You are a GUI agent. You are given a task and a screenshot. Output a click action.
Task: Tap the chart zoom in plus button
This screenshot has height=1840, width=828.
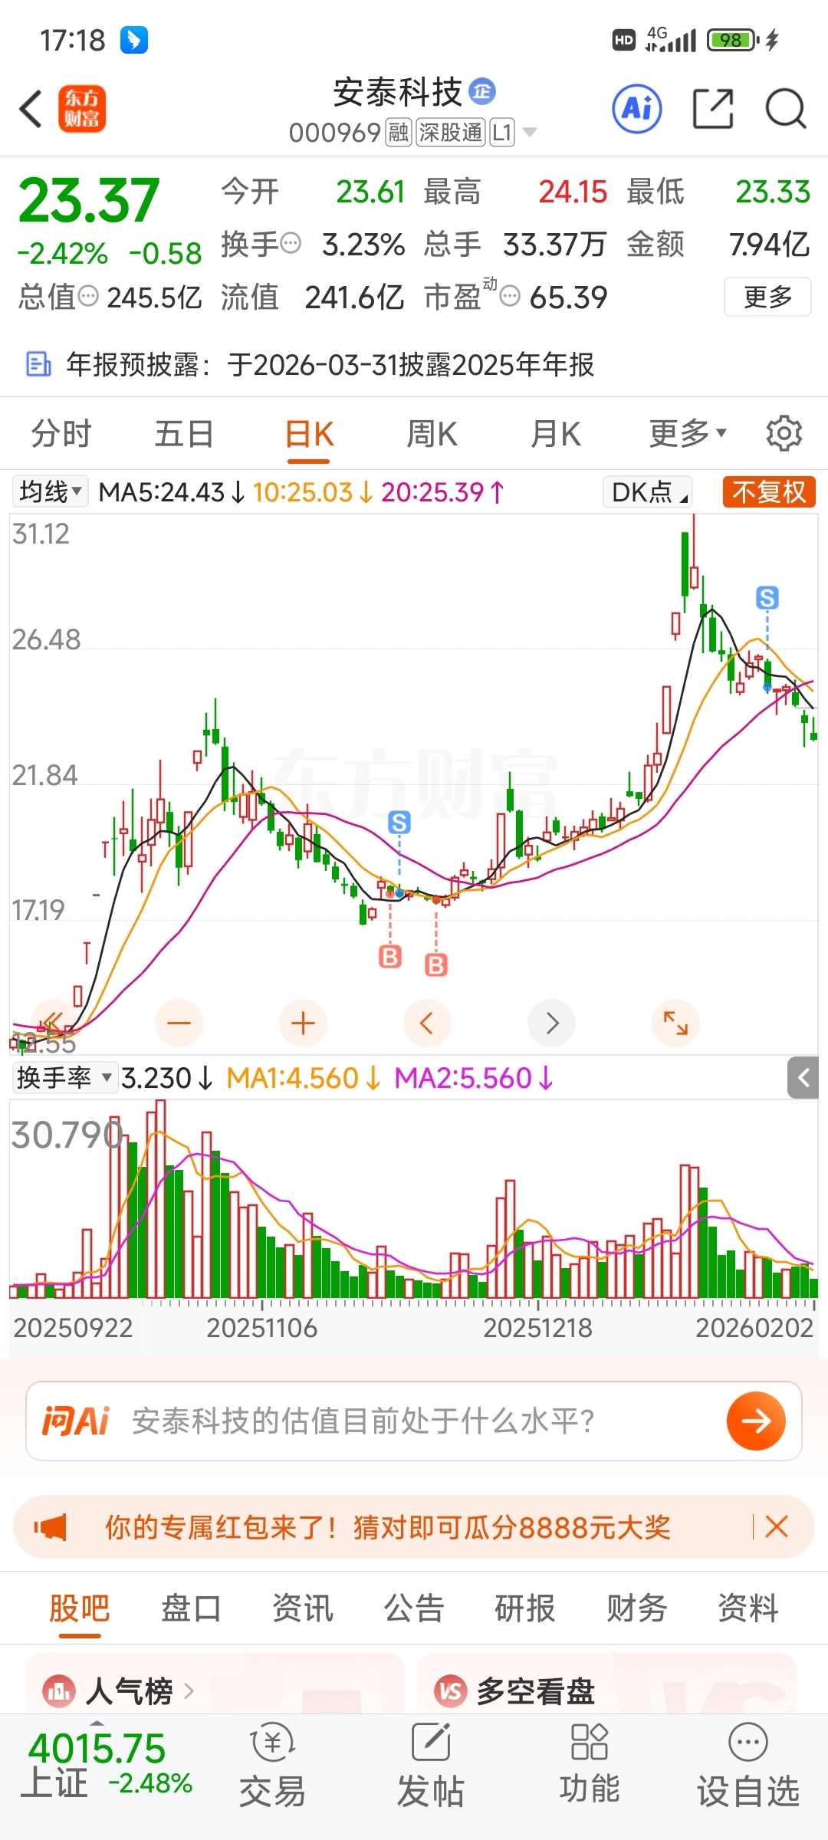coord(303,1023)
